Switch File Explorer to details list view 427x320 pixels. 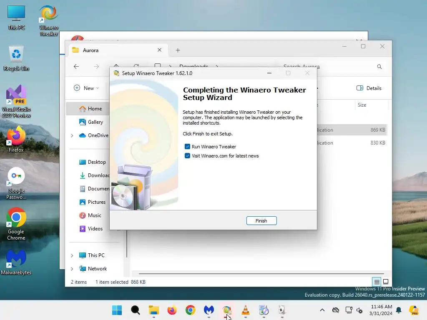pos(377,282)
